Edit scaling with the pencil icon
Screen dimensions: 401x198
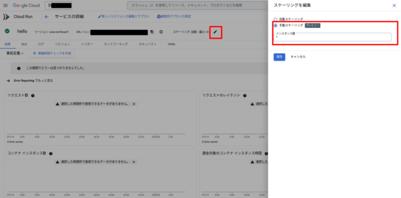click(216, 32)
